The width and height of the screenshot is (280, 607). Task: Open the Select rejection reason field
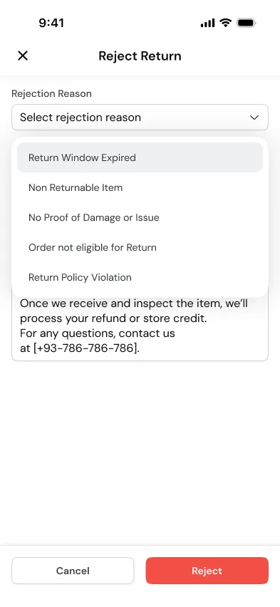pyautogui.click(x=140, y=118)
